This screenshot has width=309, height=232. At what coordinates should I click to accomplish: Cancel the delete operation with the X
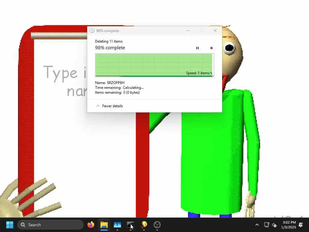212,48
